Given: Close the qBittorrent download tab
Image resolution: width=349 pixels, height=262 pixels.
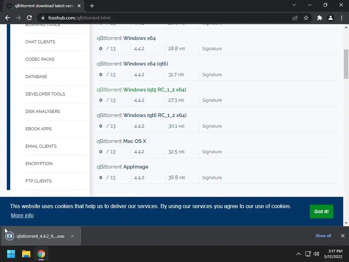Looking at the screenshot, I should [x=79, y=6].
